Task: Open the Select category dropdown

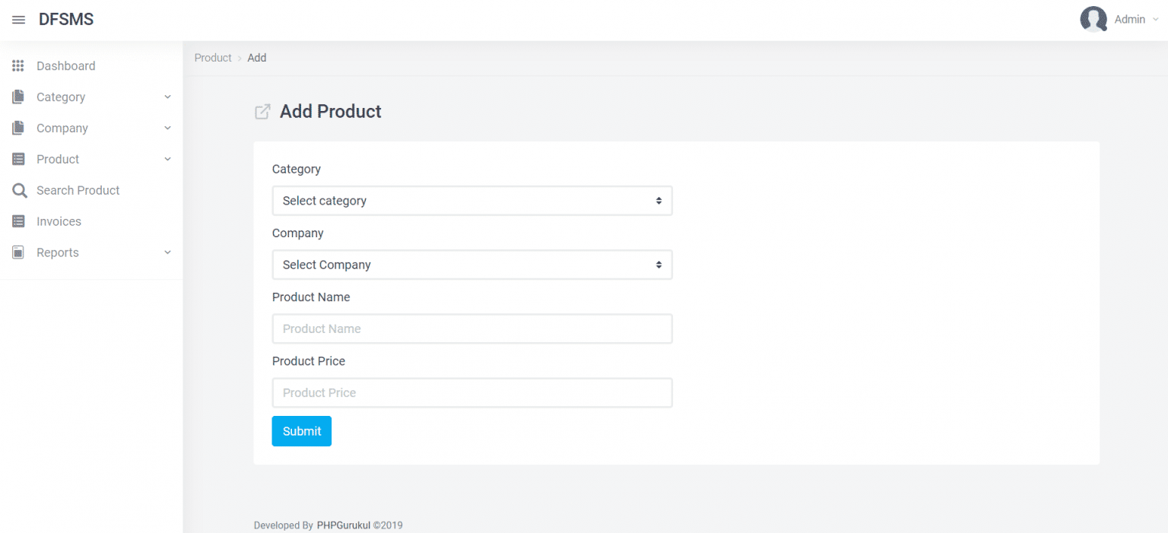Action: pos(471,200)
